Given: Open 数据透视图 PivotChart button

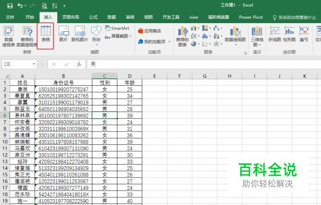Looking at the screenshot, I should [235, 36].
